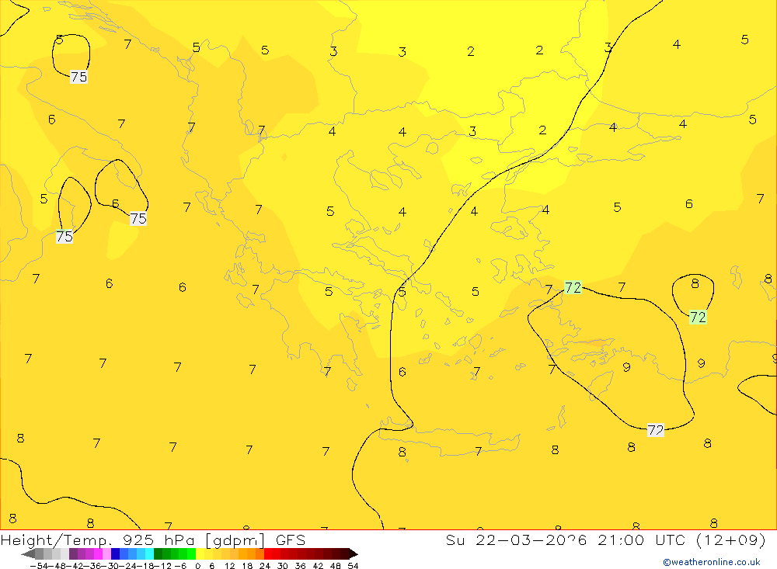Click the dark maroon right arrow end of the legend
The width and height of the screenshot is (777, 569).
click(x=354, y=553)
